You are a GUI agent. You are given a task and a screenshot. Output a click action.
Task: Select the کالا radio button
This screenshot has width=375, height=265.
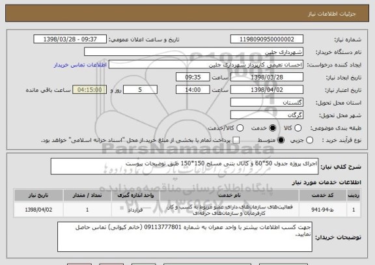[x=298, y=128]
